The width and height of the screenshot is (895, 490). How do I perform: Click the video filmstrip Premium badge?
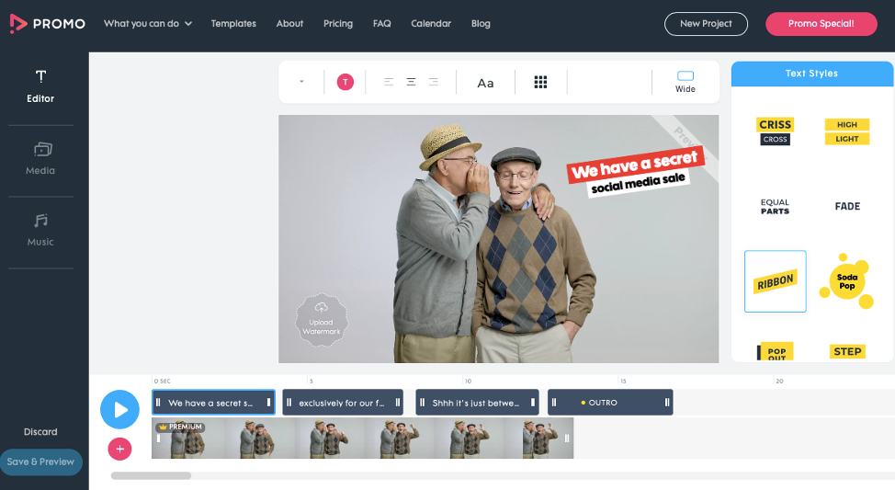tap(181, 427)
